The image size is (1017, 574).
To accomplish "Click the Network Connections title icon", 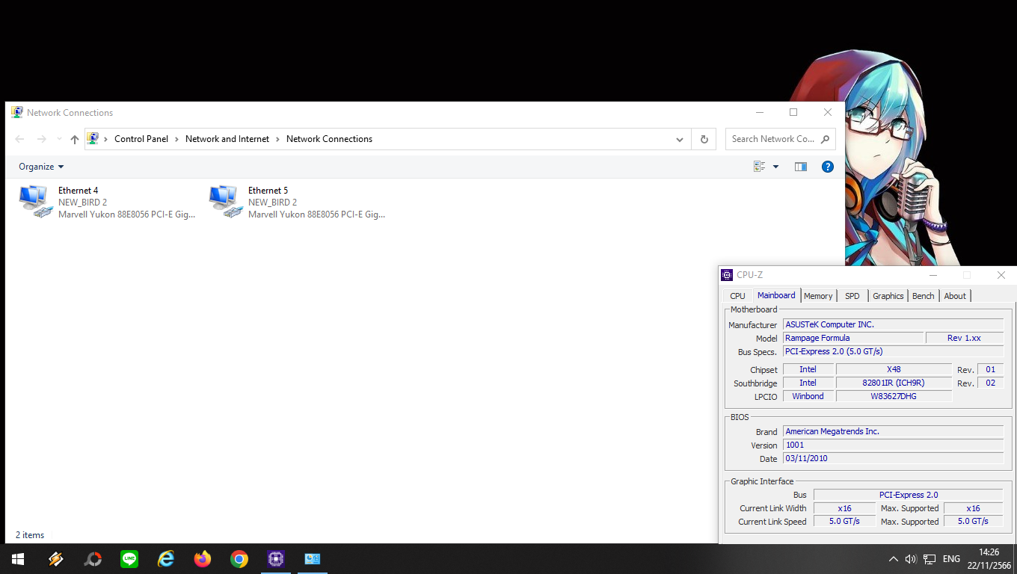I will (17, 113).
